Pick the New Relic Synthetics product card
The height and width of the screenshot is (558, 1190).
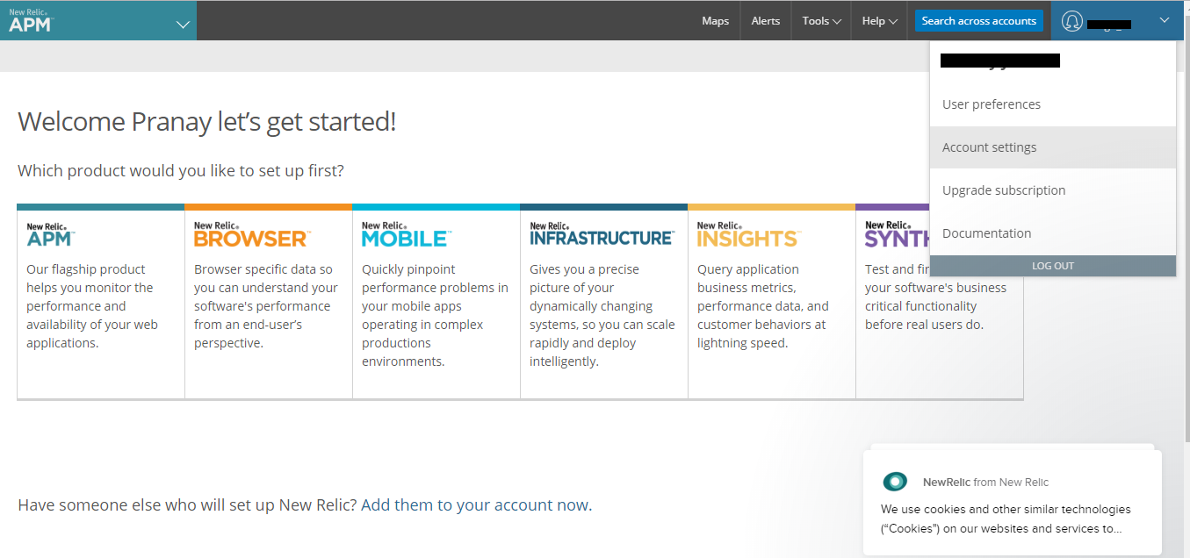pyautogui.click(x=940, y=302)
